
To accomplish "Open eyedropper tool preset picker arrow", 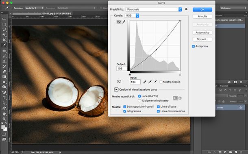I will (x=11, y=8).
